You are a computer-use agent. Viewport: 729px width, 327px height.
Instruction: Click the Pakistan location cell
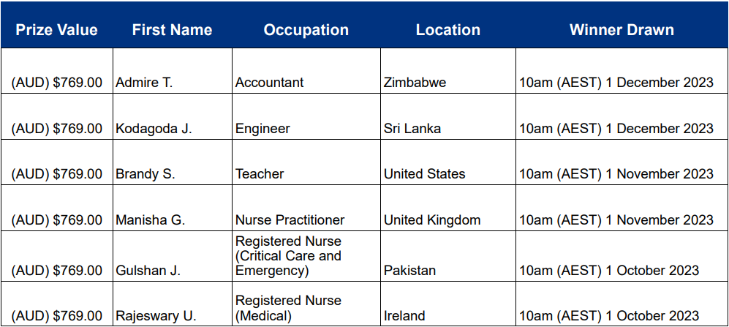pos(448,256)
